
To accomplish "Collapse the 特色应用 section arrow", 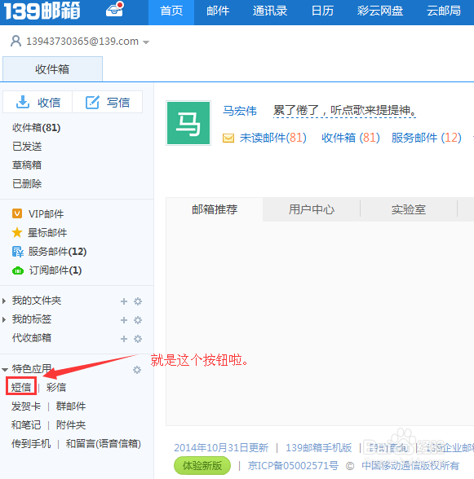I will click(x=5, y=370).
